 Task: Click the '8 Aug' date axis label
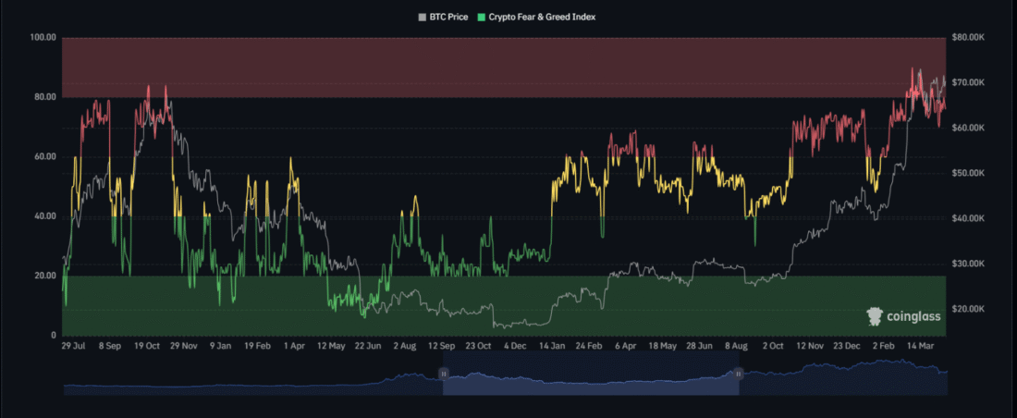click(x=737, y=346)
